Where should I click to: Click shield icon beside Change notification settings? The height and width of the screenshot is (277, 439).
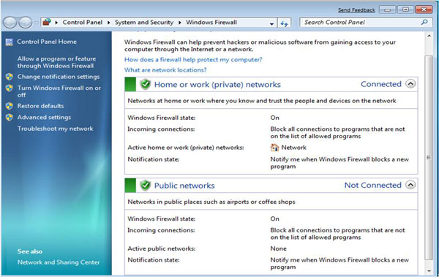tap(10, 77)
